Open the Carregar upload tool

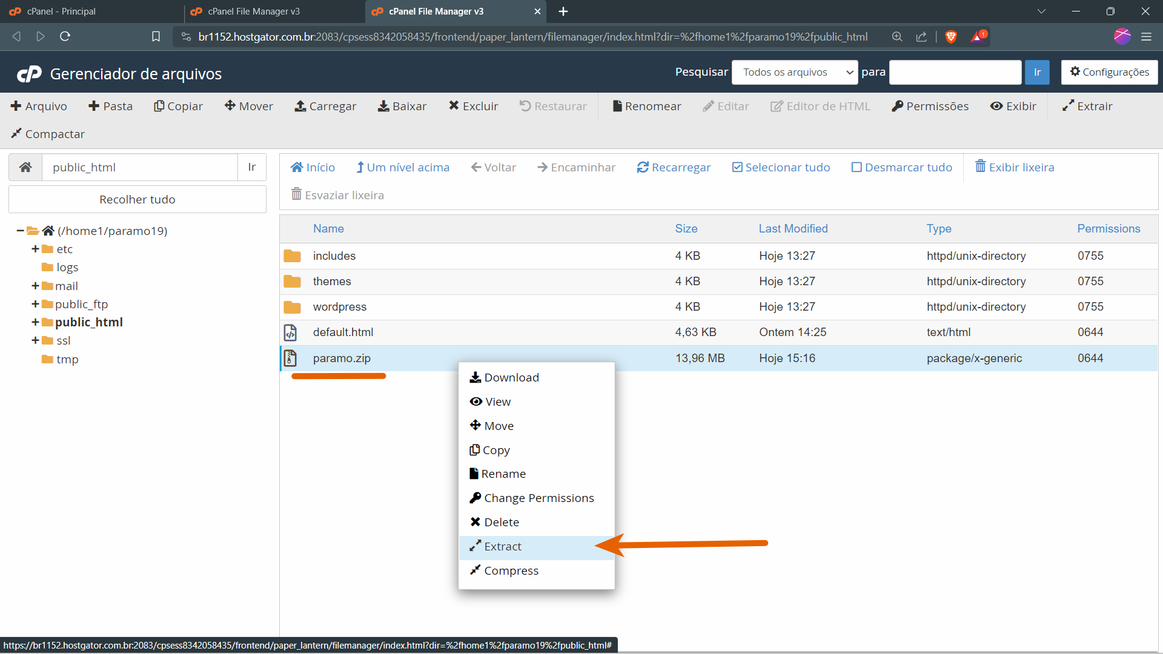click(325, 106)
